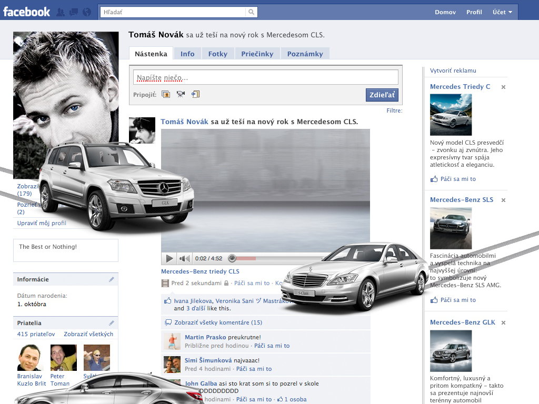Click Páči sa mi to under the video post
Screen dimensions: 539x404
(252, 283)
